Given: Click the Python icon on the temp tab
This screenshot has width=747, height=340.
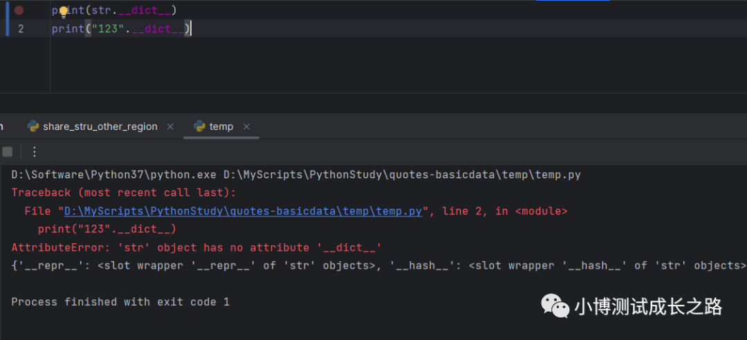Looking at the screenshot, I should [x=200, y=126].
